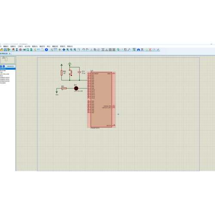
Task: Click the Block Copy icon
Action: point(103,50)
